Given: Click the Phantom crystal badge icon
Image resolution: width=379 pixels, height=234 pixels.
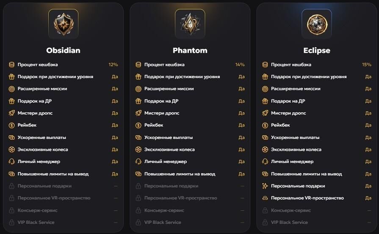Looking at the screenshot, I should coord(190,24).
